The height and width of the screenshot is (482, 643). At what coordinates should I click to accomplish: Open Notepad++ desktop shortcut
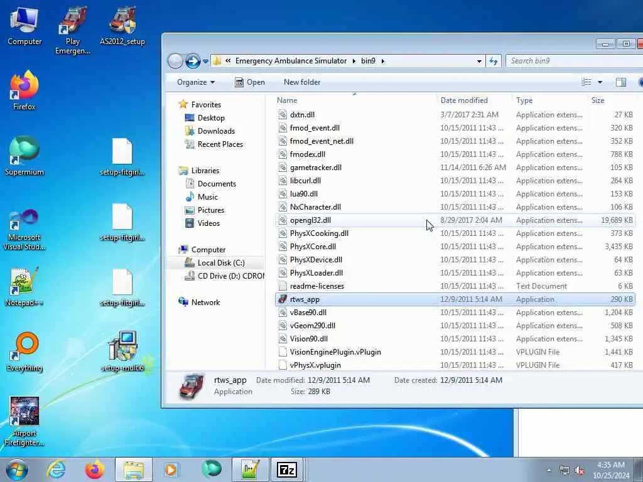(x=24, y=287)
